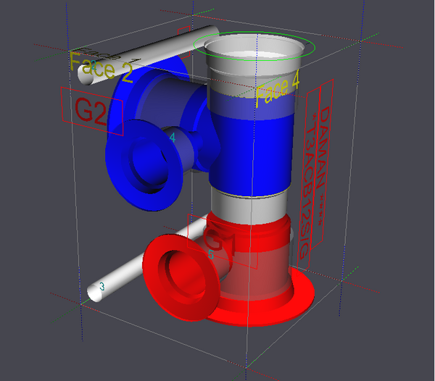Pick the green circle around top cavity opening
Image resolution: width=435 pixels, height=381 pixels.
click(x=254, y=46)
